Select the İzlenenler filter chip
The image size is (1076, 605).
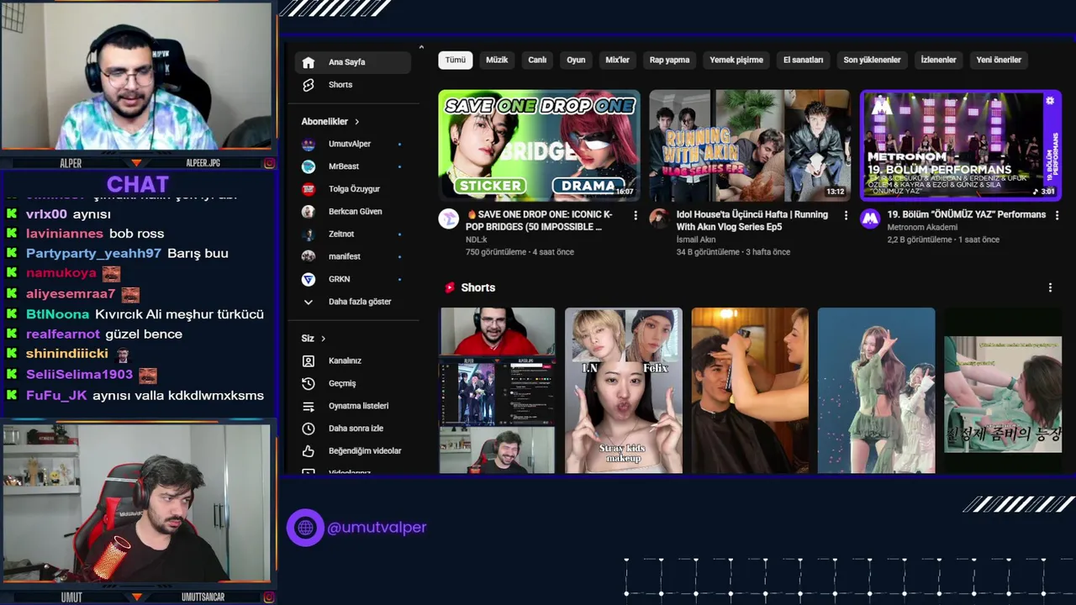point(938,60)
